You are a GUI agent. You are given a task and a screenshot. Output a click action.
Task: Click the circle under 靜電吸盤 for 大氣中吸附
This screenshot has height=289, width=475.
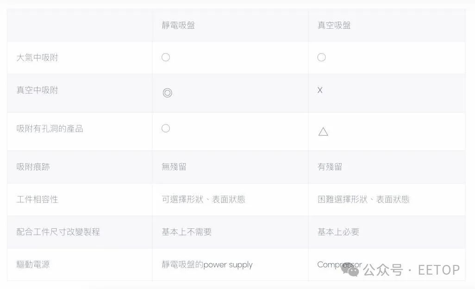(166, 57)
